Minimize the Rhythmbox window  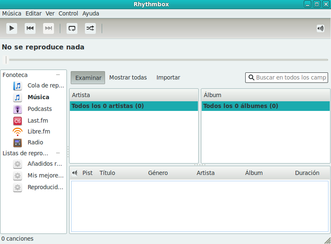click(307, 4)
